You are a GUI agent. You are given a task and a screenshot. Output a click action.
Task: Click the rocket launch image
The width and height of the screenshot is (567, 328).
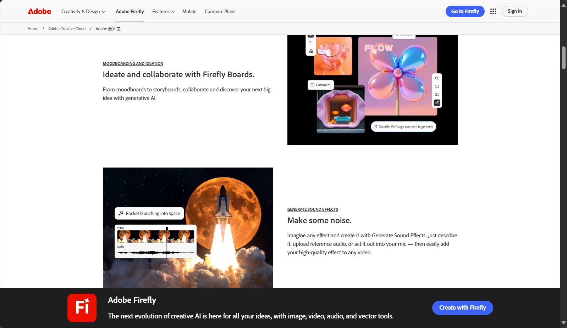[188, 228]
